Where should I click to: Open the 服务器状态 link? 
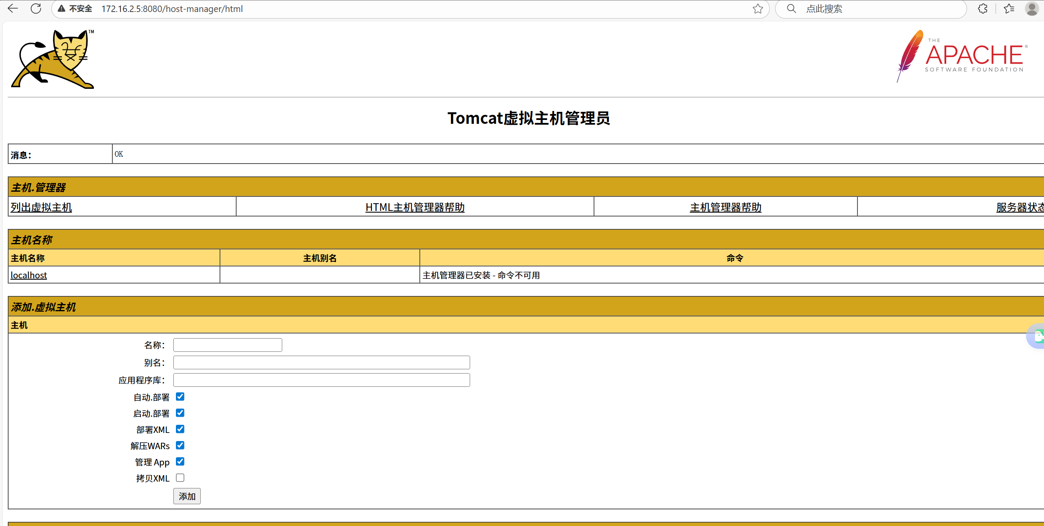[x=1020, y=207]
